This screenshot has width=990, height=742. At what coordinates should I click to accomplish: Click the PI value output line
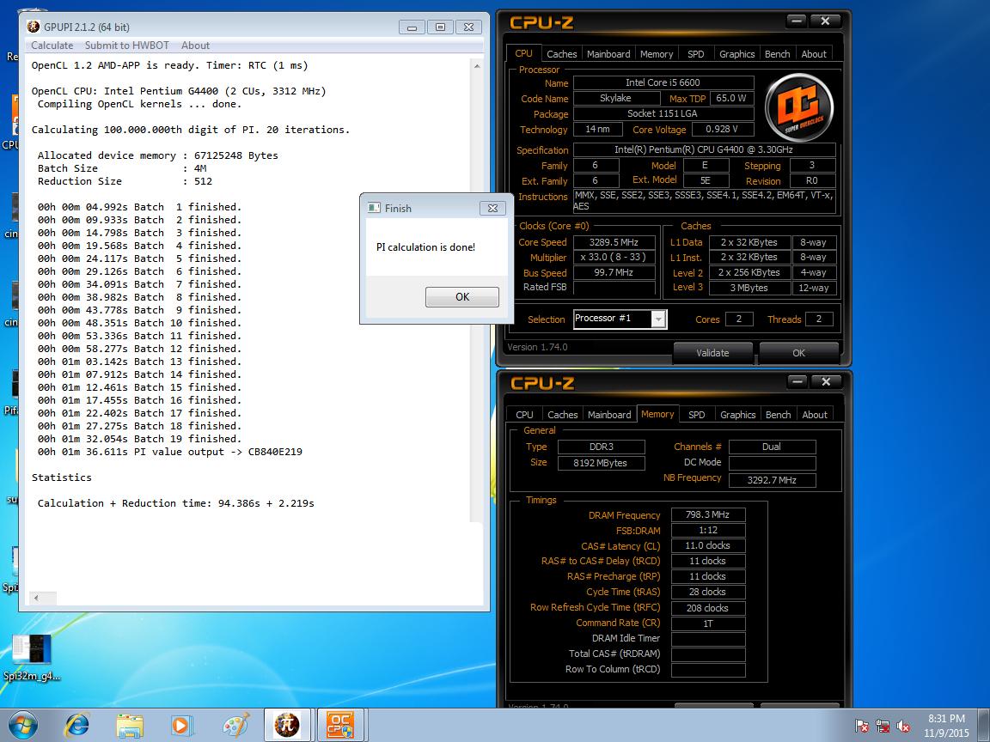pos(169,452)
